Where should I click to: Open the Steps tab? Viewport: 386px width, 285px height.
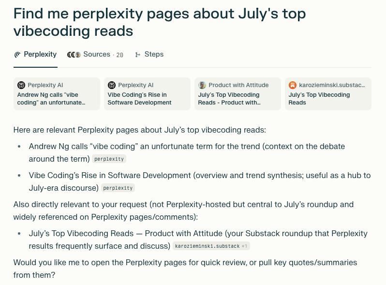149,55
